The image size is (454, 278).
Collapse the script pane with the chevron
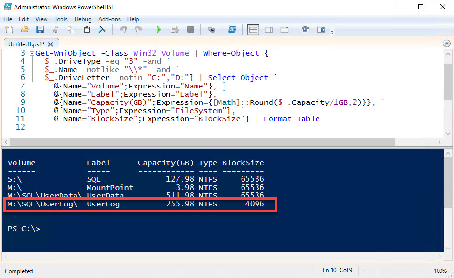447,44
